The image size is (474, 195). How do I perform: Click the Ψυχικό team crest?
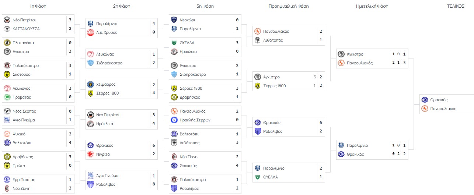pos(7,134)
